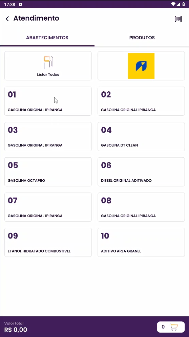This screenshot has height=337, width=189.
Task: Switch to the Abastecimentos tab
Action: coord(47,38)
